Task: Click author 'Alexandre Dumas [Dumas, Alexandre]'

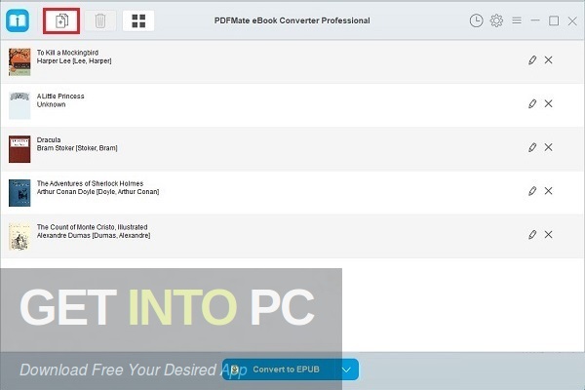Action: [94, 236]
